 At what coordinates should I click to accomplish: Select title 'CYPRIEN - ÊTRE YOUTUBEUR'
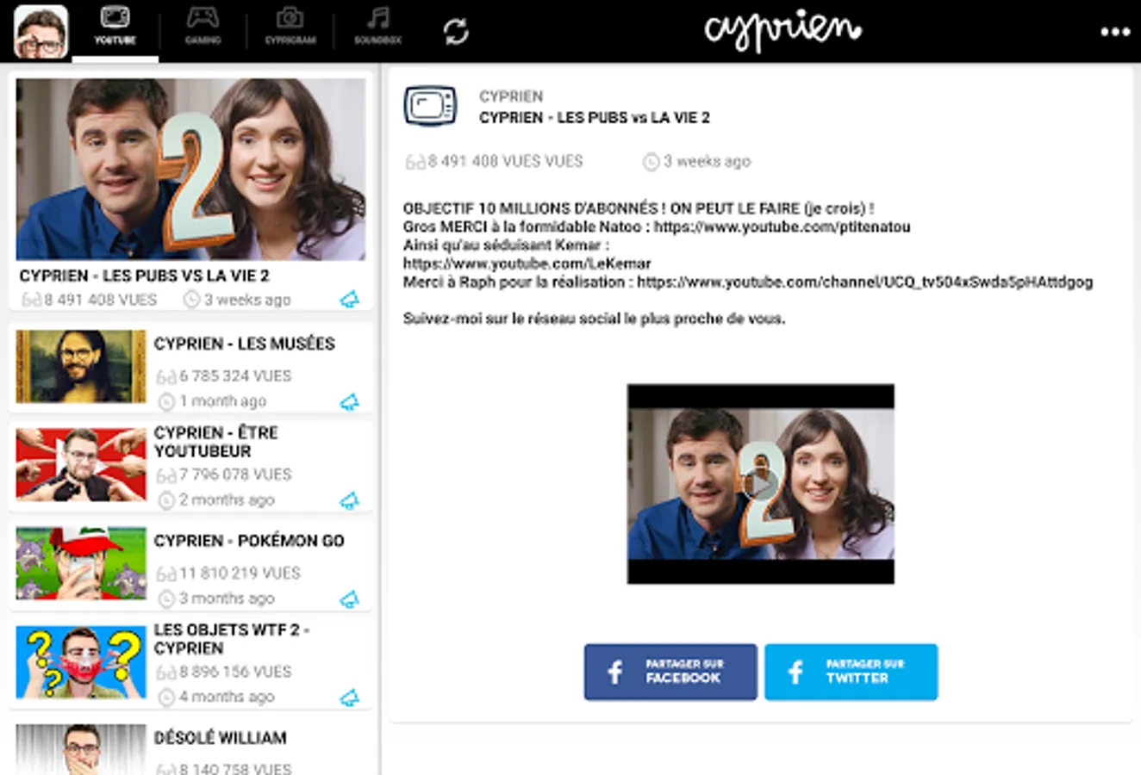tap(215, 442)
